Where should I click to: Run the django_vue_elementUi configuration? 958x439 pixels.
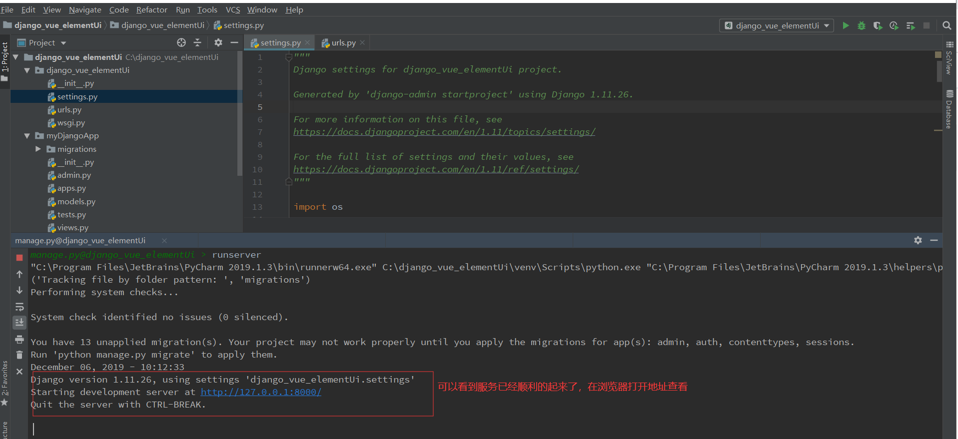pyautogui.click(x=846, y=25)
